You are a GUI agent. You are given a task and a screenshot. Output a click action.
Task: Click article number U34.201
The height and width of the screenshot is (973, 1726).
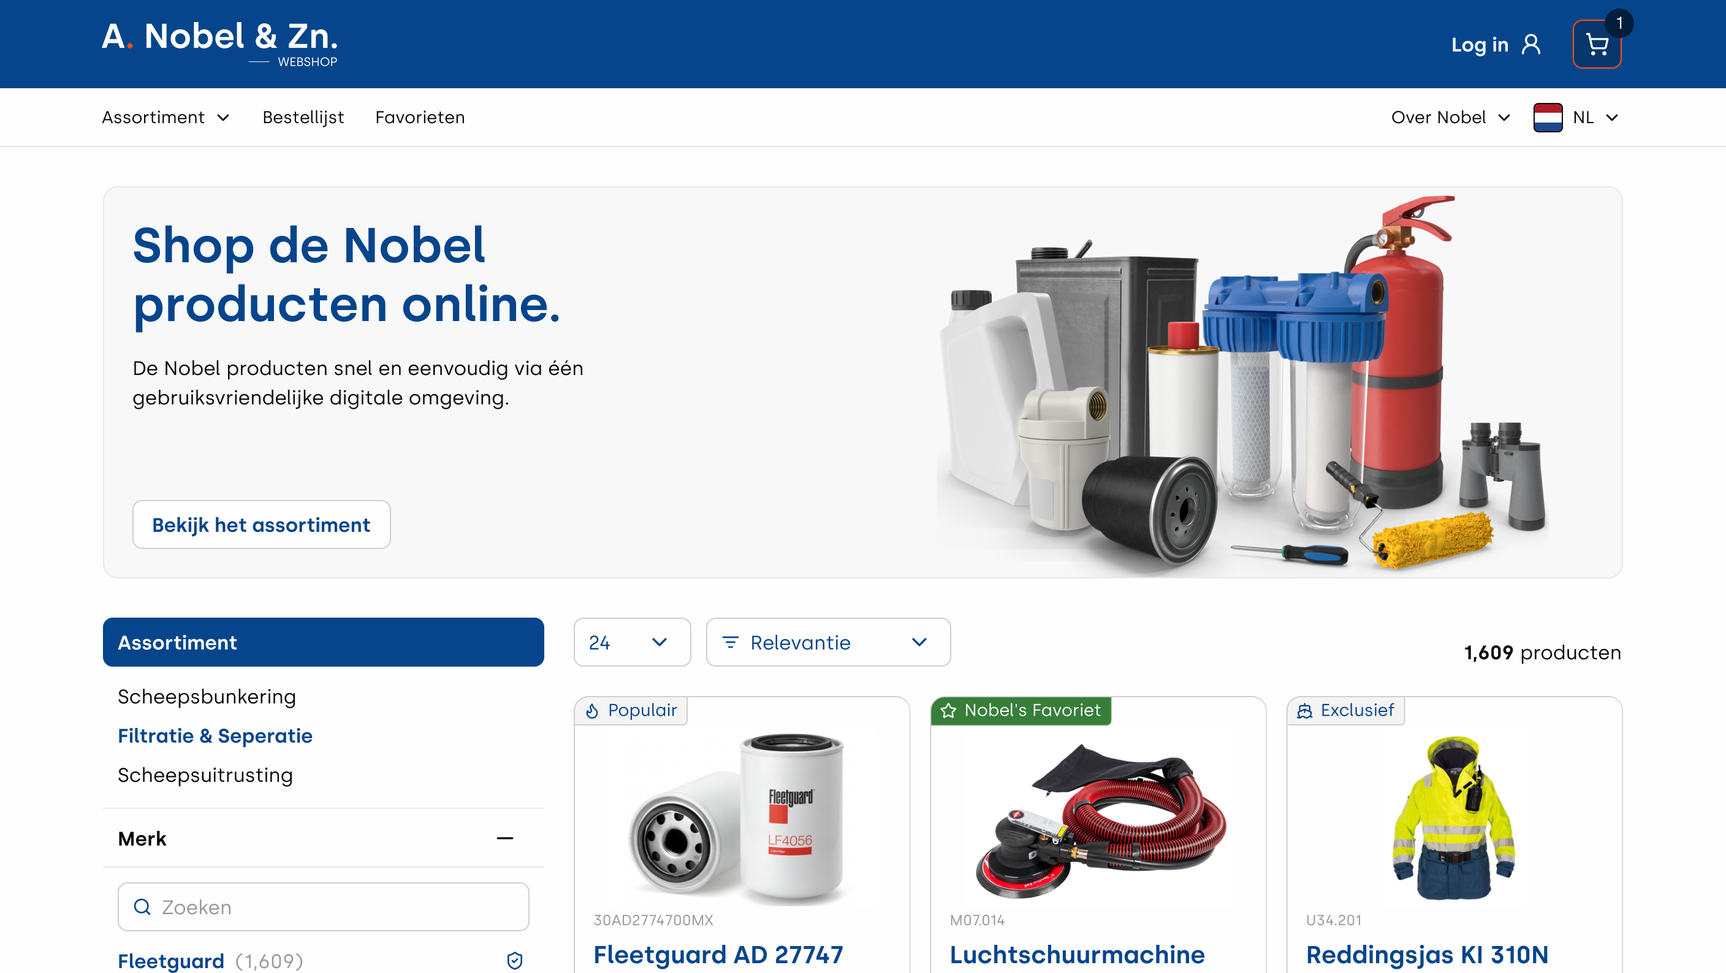1333,920
